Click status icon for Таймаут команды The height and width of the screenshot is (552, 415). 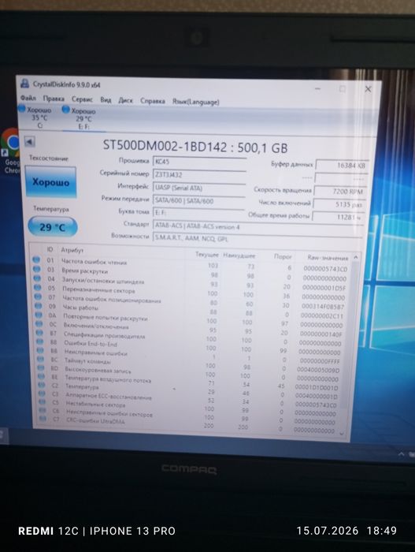point(41,359)
